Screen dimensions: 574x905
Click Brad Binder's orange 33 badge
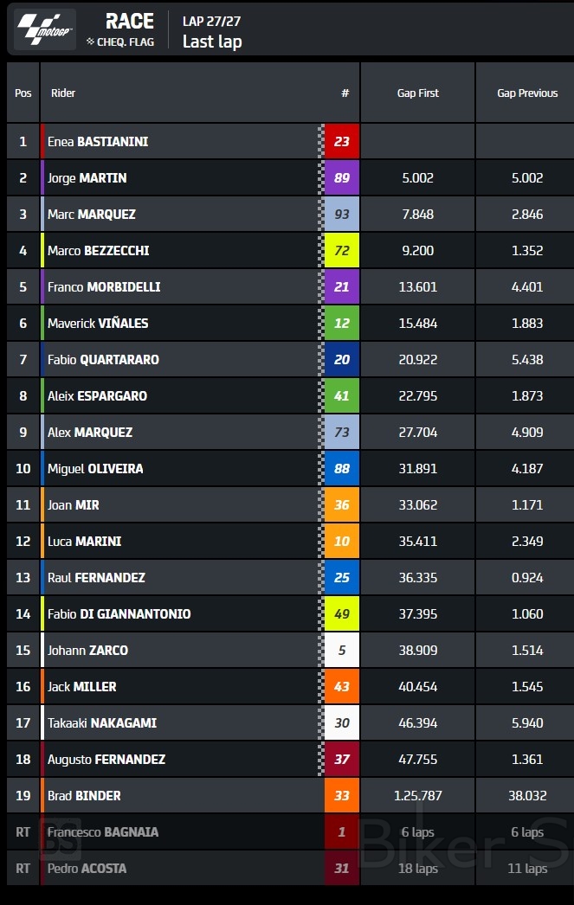341,796
